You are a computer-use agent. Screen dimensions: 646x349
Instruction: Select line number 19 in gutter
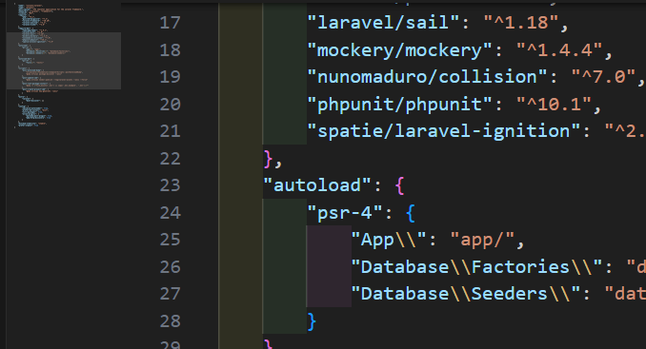171,77
